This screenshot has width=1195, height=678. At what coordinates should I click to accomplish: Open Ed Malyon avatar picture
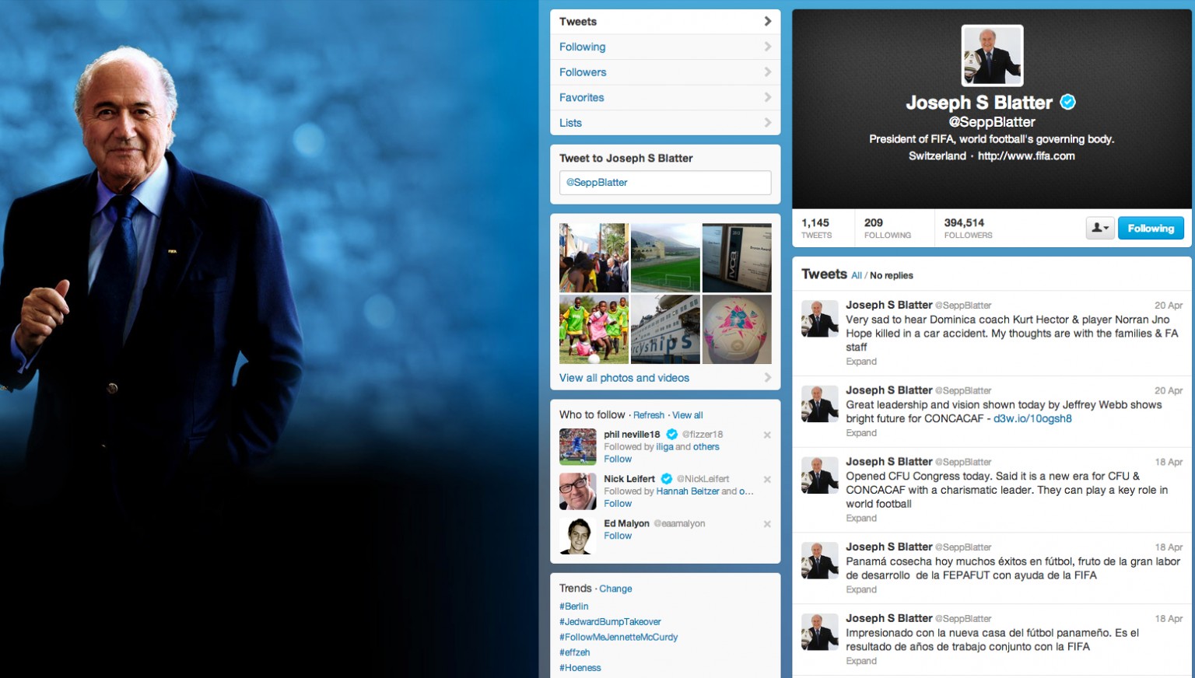point(578,536)
